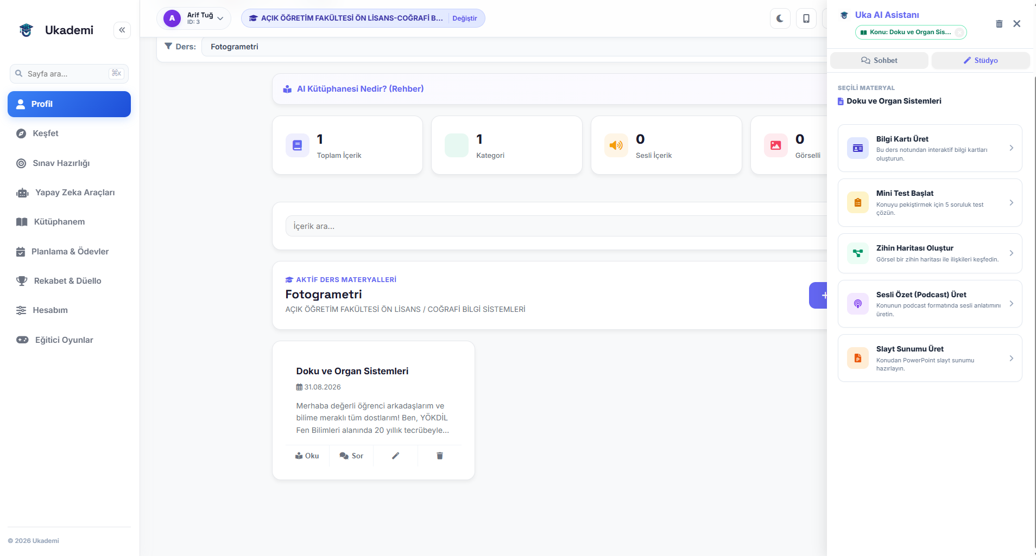Image resolution: width=1036 pixels, height=556 pixels.
Task: Start Mini Test Başlat option
Action: point(930,203)
